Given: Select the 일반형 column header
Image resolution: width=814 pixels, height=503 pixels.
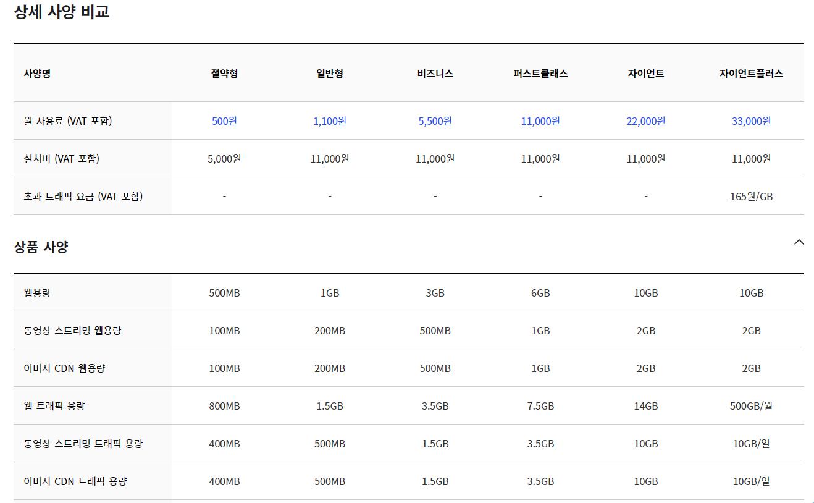Looking at the screenshot, I should click(330, 74).
